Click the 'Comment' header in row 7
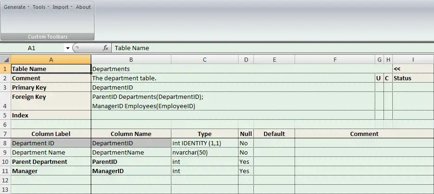This screenshot has width=434, height=194. pyautogui.click(x=364, y=134)
